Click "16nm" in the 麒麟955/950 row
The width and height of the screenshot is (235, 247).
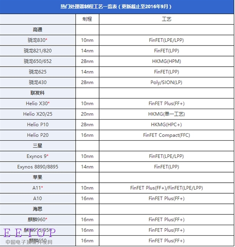click(87, 230)
